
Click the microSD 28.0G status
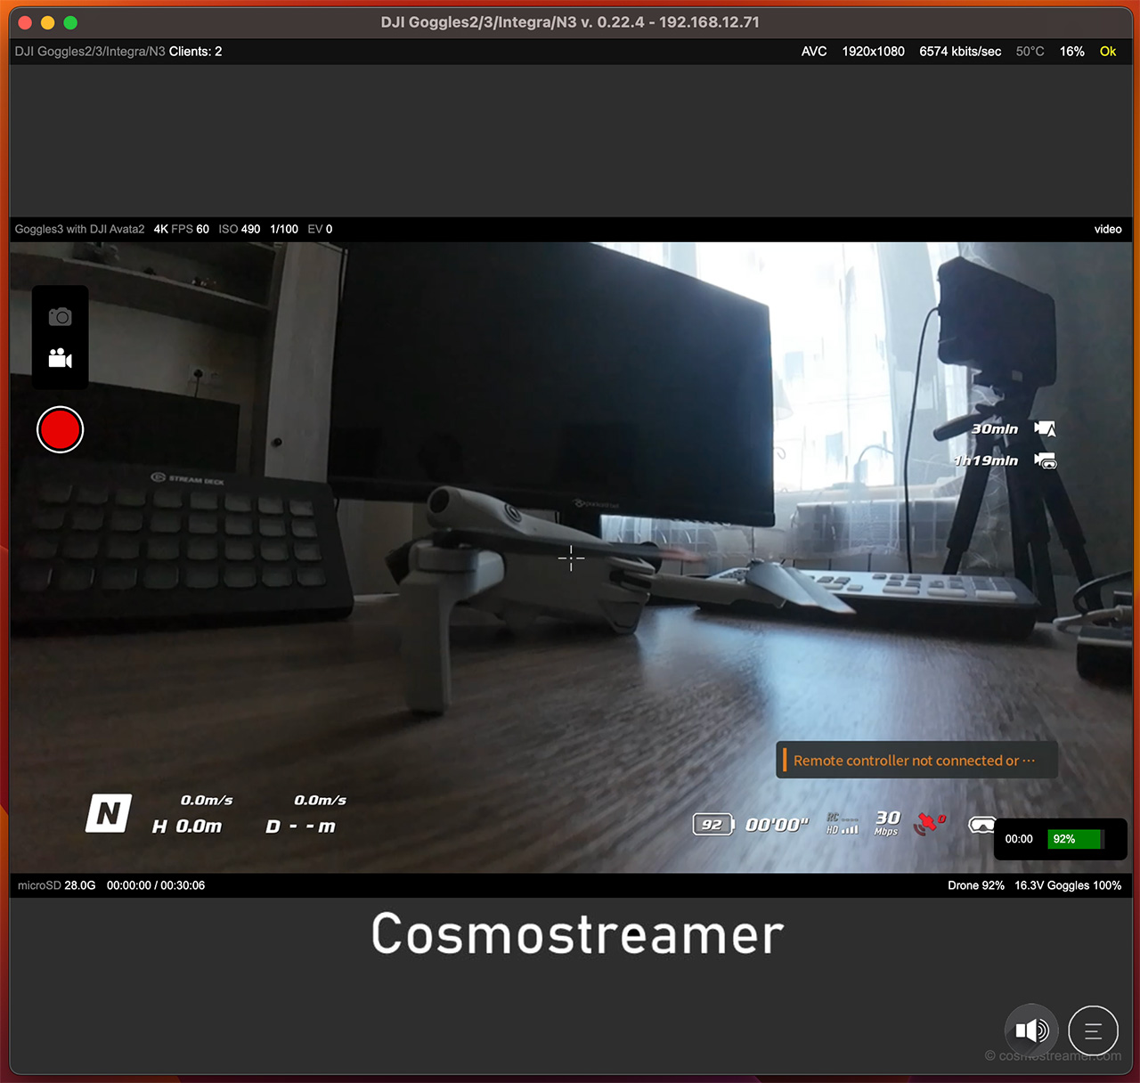(56, 885)
